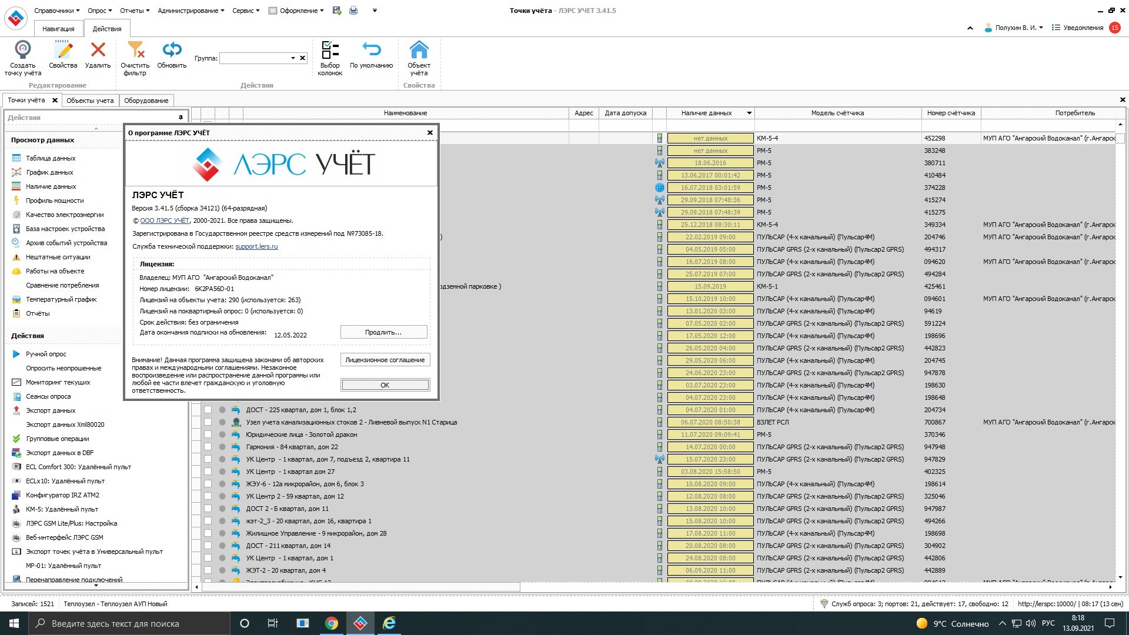Open the support.lers.ru link
This screenshot has height=635, width=1129.
pyautogui.click(x=256, y=246)
